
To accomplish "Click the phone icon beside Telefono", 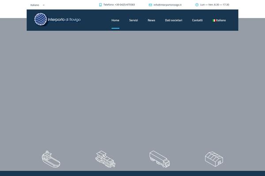I will coord(100,5).
